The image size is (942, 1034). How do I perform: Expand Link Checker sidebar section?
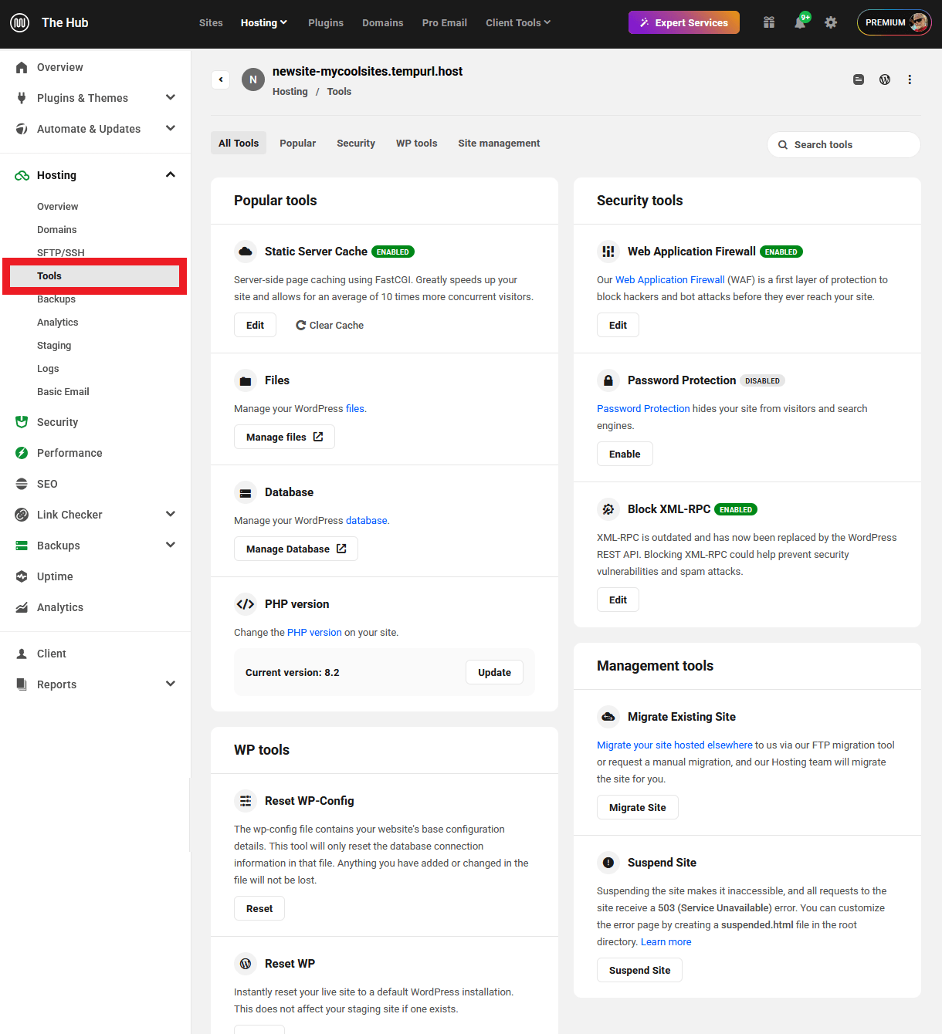[171, 514]
